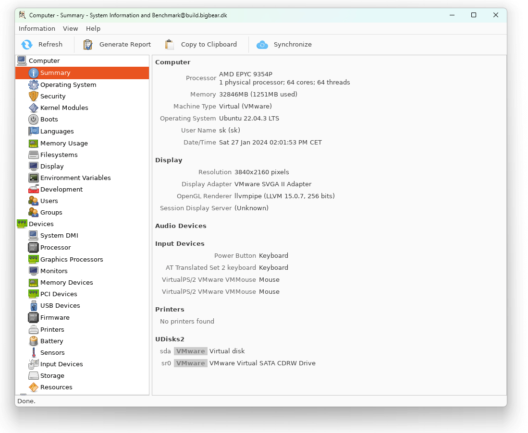
Task: Click the VMware SVGA II Adapter text
Action: (273, 184)
